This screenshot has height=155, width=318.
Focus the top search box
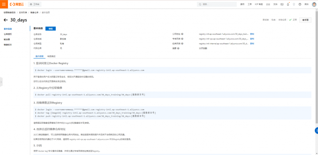tap(216, 4)
